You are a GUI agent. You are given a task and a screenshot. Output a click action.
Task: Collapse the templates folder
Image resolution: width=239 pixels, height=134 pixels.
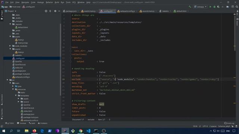point(16,96)
